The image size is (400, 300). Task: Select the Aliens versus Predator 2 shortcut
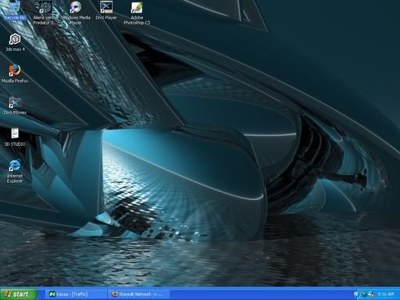[x=45, y=12]
